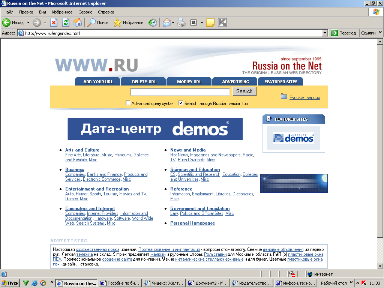Expand the Edit button dropdown arrow

pyautogui.click(x=202, y=22)
